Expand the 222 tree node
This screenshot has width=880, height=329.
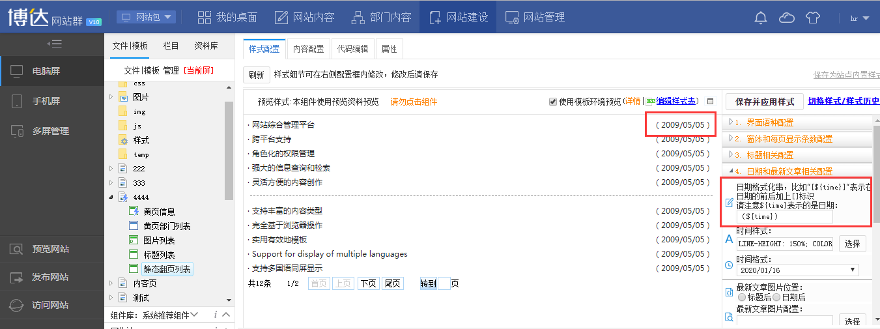[110, 169]
